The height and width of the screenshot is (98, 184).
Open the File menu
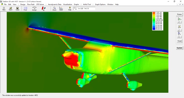coord(5,4)
